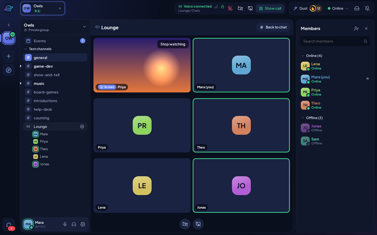
Task: Open the general channel
Action: [55, 58]
